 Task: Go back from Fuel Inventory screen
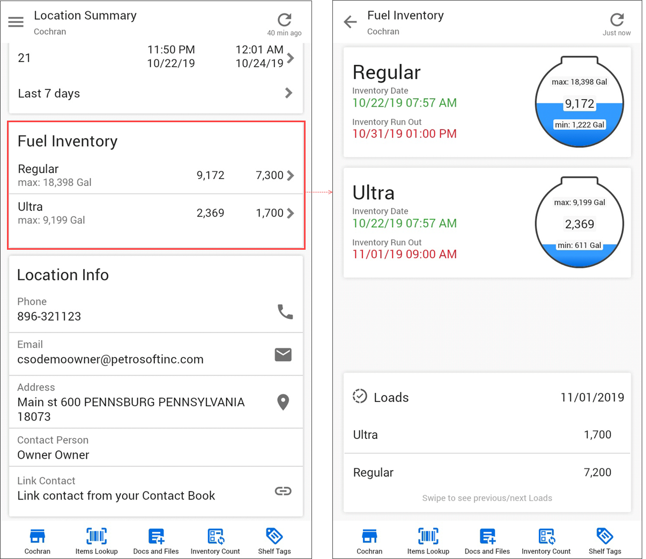click(350, 22)
